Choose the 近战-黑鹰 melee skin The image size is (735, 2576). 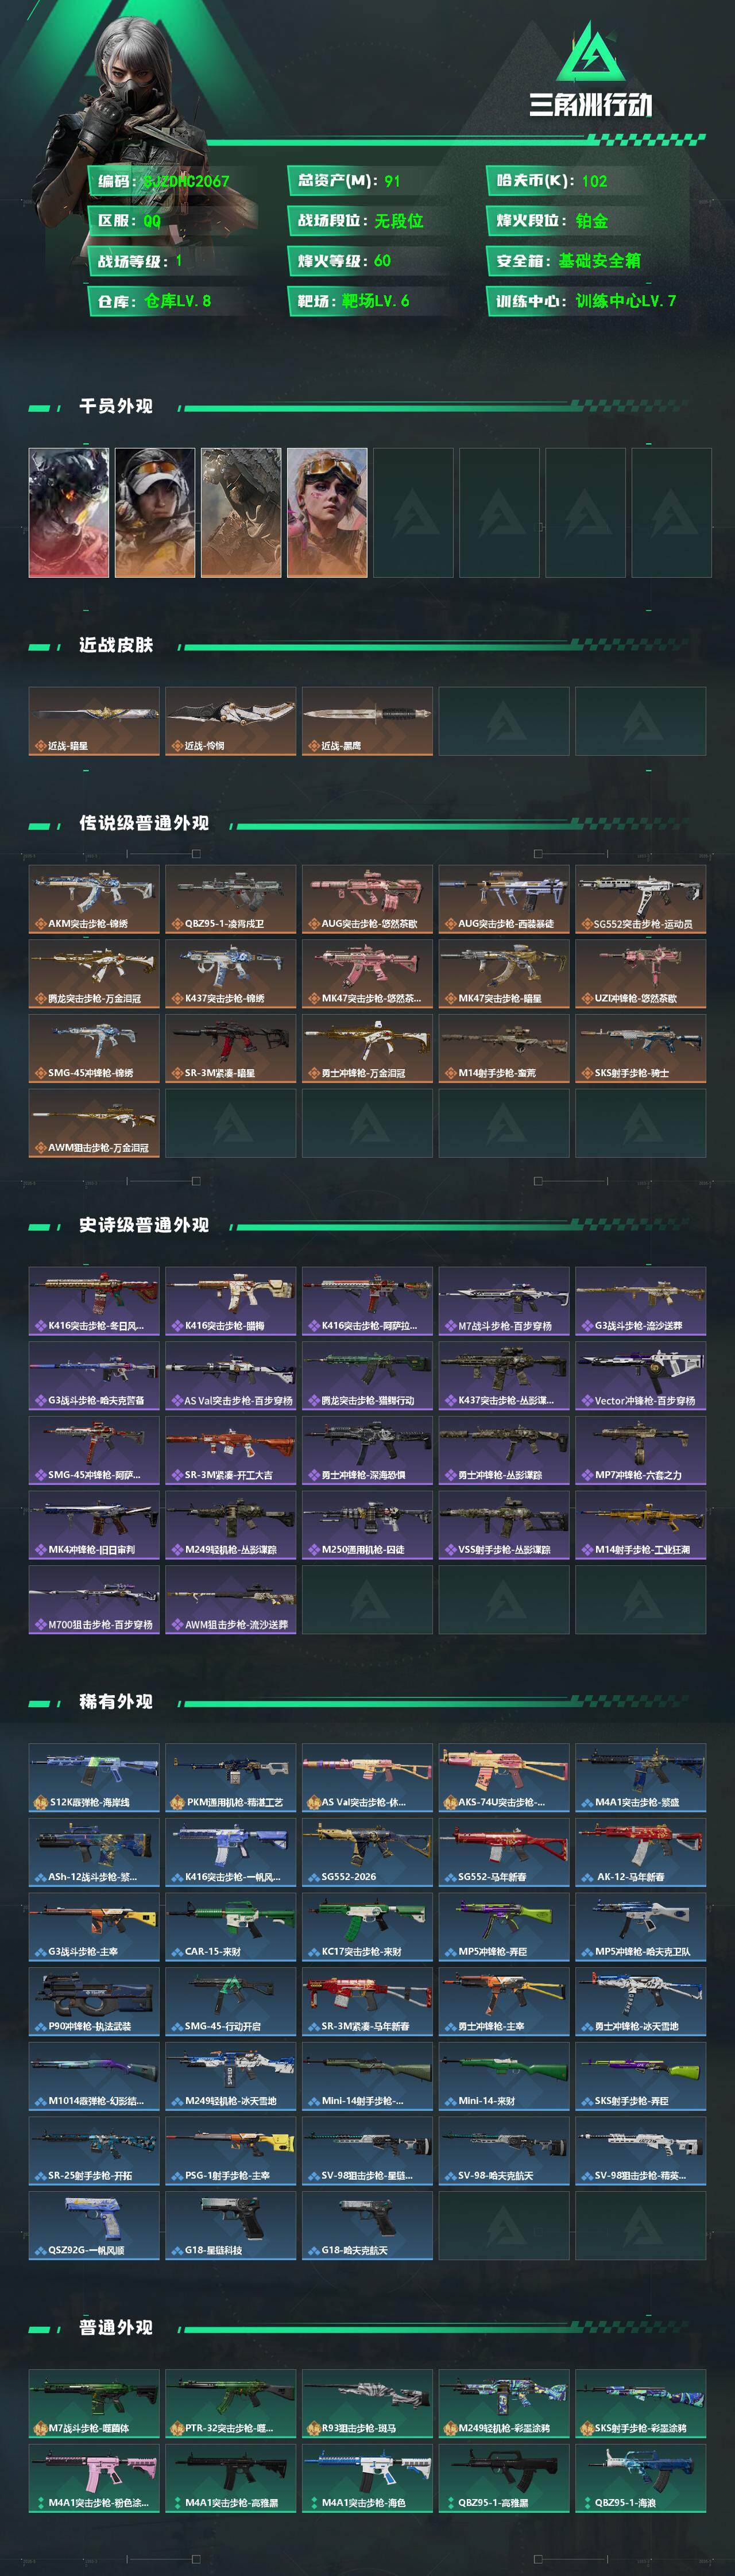367,721
